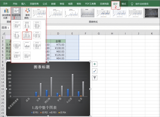
Task: Open the 视图 ribbon tab
Action: [x=70, y=4]
